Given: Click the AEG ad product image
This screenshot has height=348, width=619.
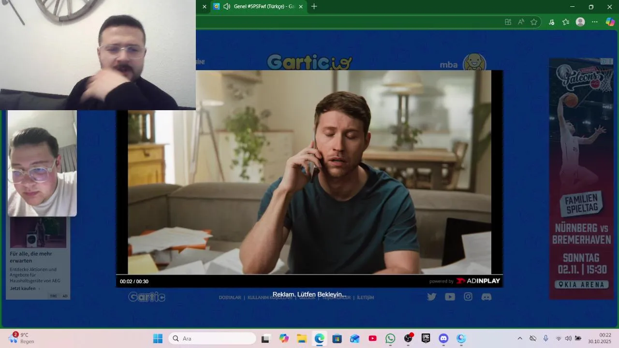Looking at the screenshot, I should point(38,232).
